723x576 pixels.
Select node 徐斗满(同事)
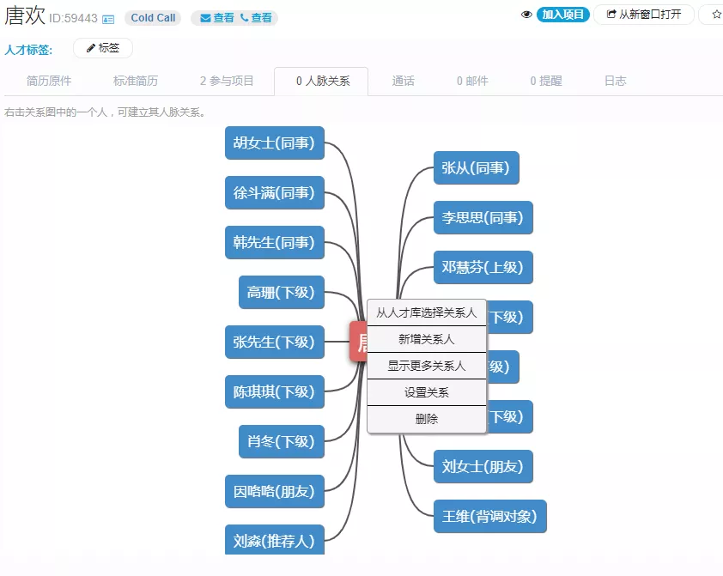pyautogui.click(x=275, y=192)
